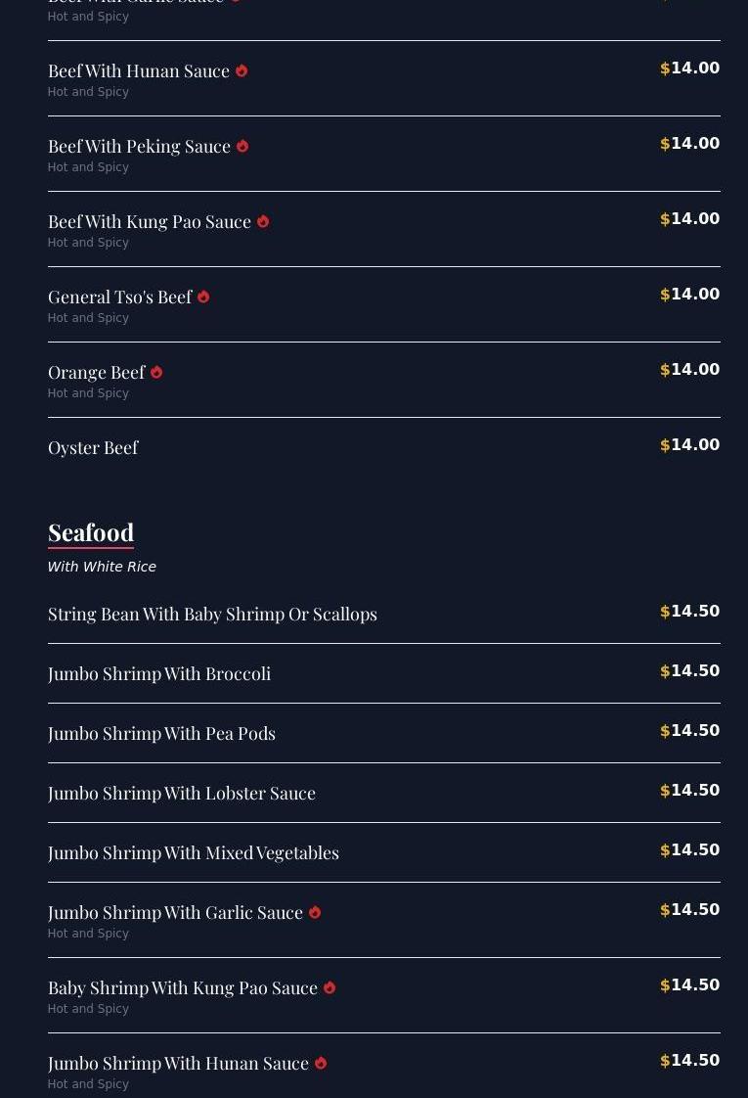
Task: Click the spicy flame icon beside Beef With Hunan Sauce
Action: point(242,71)
